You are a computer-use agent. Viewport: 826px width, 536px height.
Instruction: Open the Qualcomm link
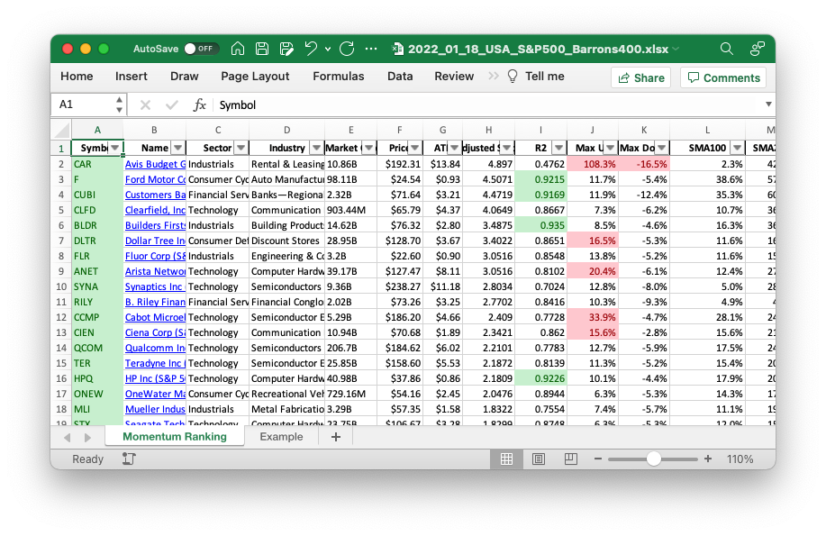point(156,348)
